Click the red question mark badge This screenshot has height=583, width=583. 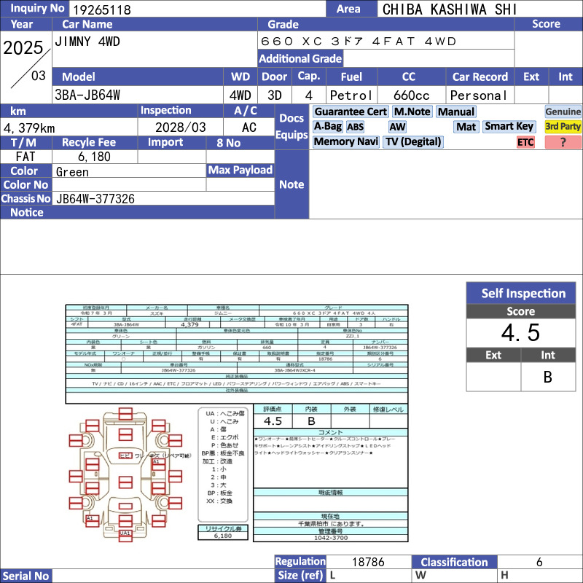click(x=563, y=142)
